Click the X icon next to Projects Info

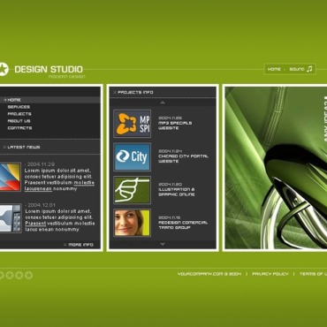click(115, 93)
